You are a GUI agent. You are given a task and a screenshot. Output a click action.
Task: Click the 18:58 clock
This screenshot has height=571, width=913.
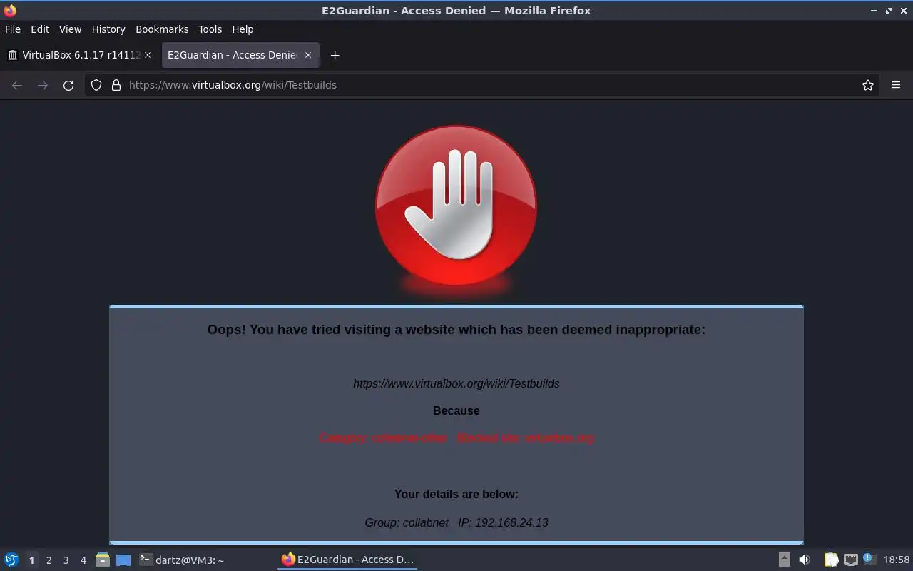[897, 560]
